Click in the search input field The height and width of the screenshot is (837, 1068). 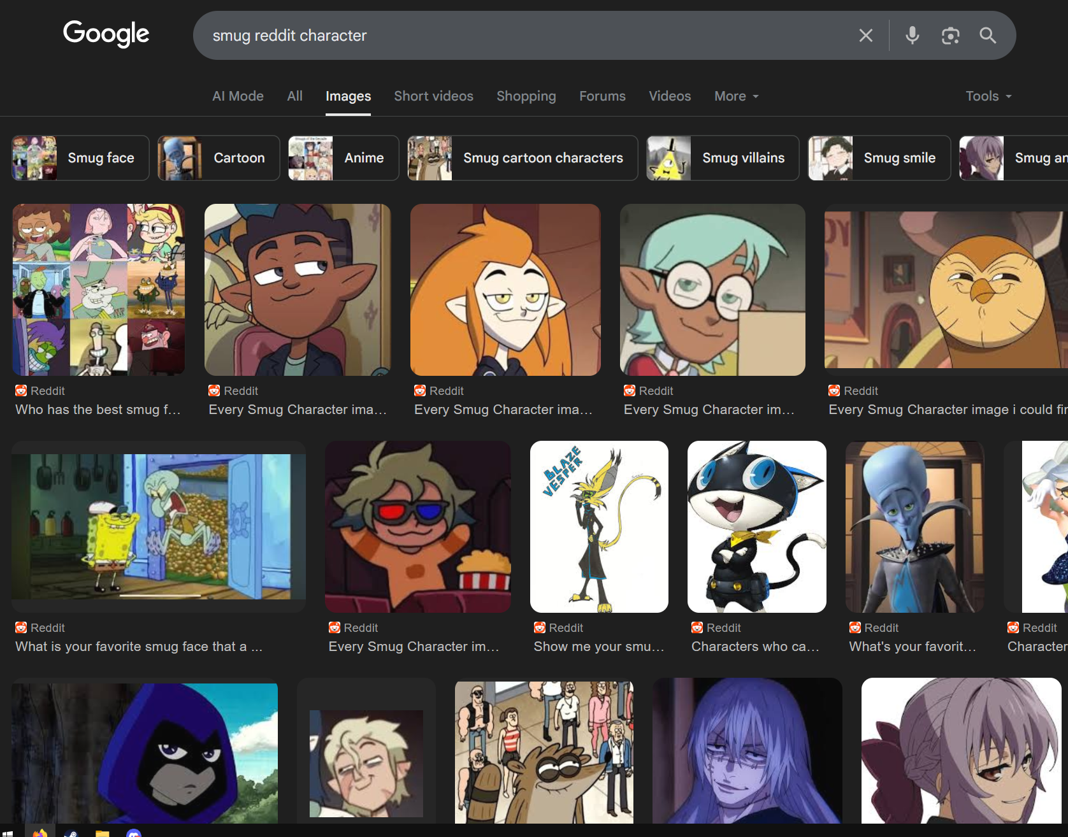(x=510, y=36)
